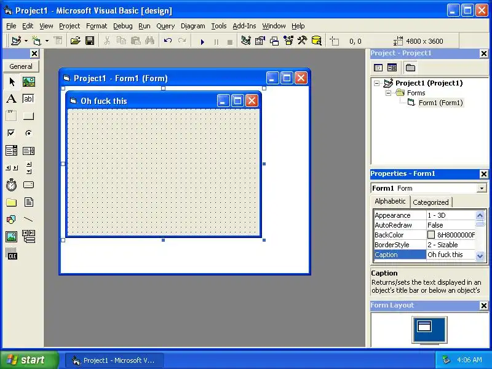
Task: Show the Toolbox via hammer icon
Action: coord(303,41)
